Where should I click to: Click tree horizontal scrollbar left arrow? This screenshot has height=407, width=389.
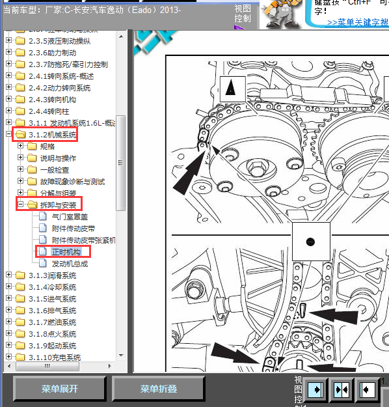[x=9, y=366]
